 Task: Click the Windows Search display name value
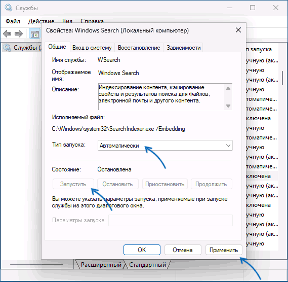[x=118, y=73]
